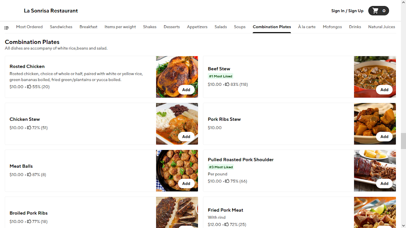Add Beef Stew to cart

pos(384,90)
